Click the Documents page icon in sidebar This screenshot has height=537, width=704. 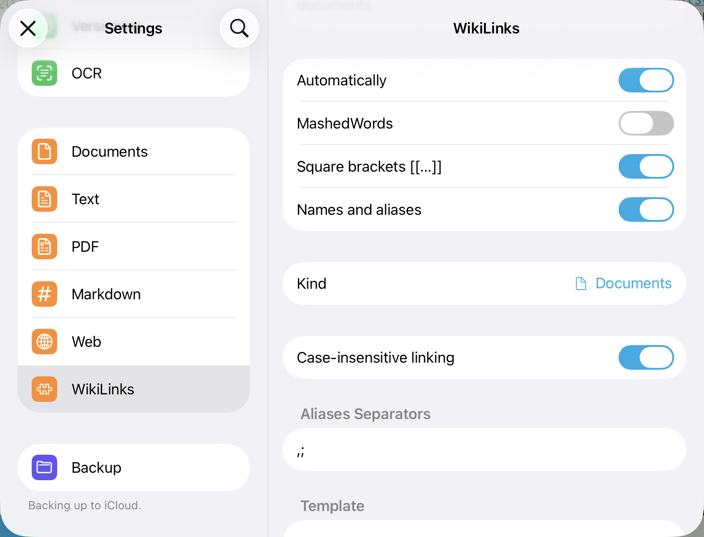click(44, 151)
